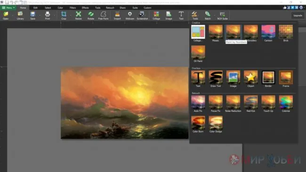Viewport: 306px width, 172px height.
Task: Click the Upgrade button
Action: click(298, 16)
